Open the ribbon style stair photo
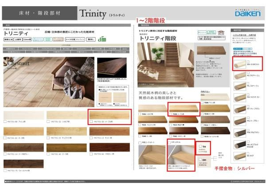The image size is (266, 187). pyautogui.click(x=181, y=155)
